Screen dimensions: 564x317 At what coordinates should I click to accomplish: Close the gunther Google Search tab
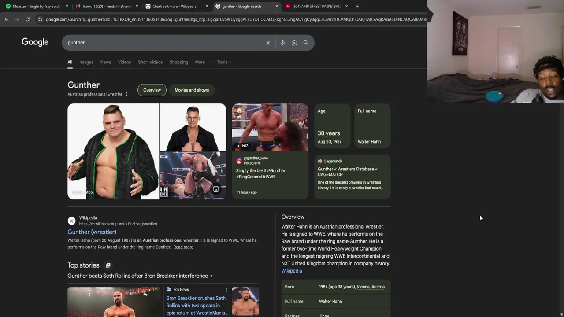pyautogui.click(x=277, y=6)
